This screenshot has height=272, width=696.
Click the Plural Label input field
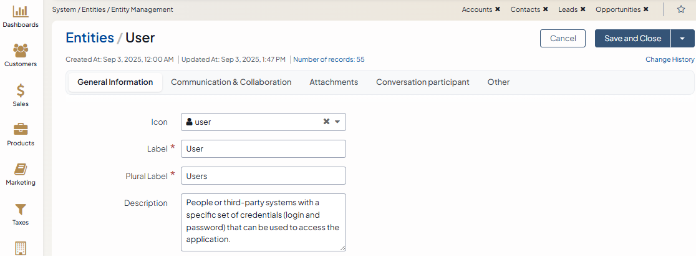[x=263, y=176]
